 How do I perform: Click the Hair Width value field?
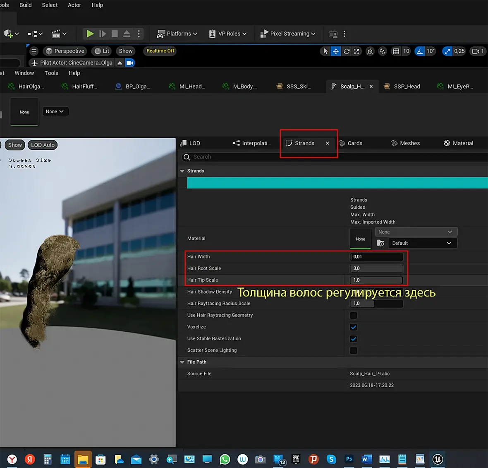pos(376,257)
